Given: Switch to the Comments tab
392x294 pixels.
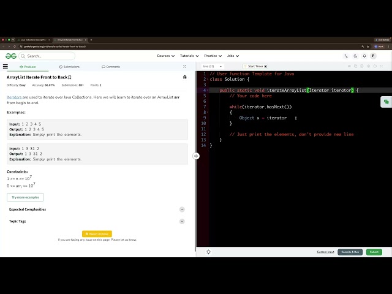Looking at the screenshot, I should point(111,67).
